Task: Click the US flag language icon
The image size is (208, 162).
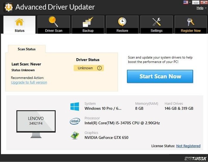Action: click(186, 2)
